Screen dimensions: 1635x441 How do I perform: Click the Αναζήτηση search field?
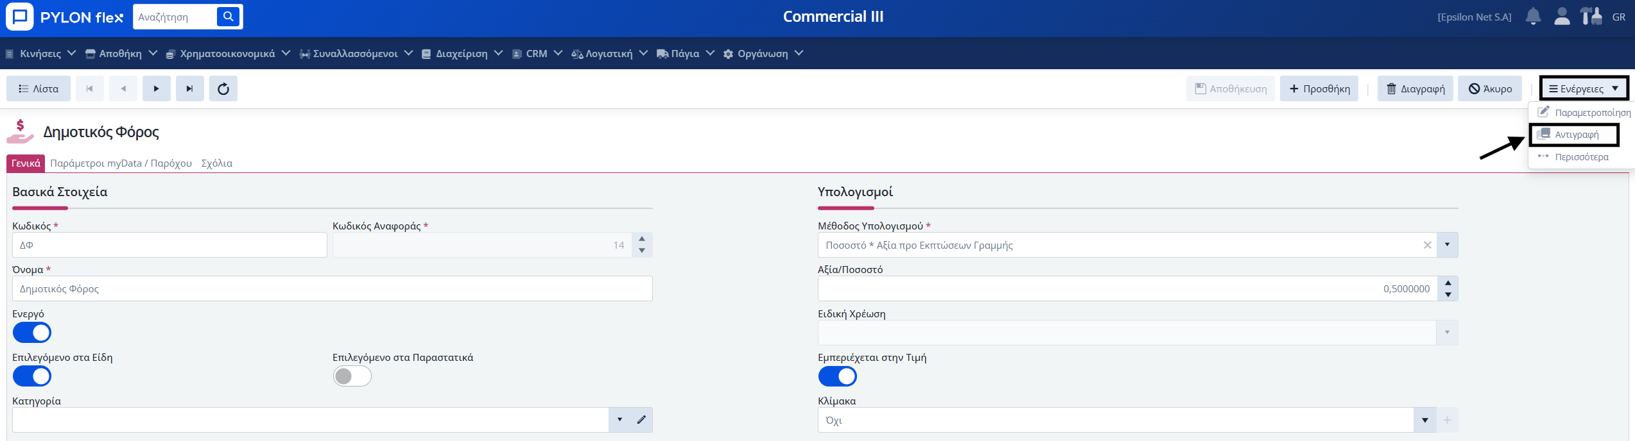click(x=175, y=17)
